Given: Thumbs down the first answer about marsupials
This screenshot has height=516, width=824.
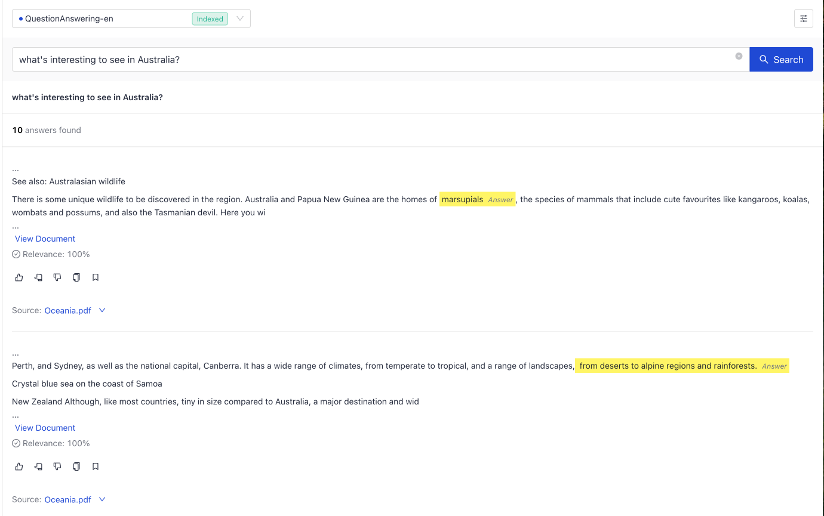Looking at the screenshot, I should 57,277.
